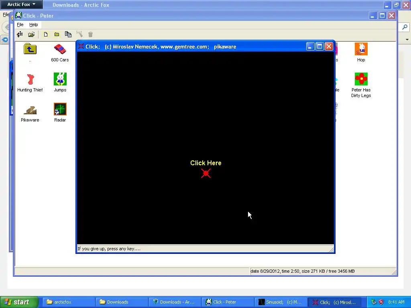Screen dimensions: 411x308
Task: Maximize the Click - Peter window
Action: coord(382,16)
